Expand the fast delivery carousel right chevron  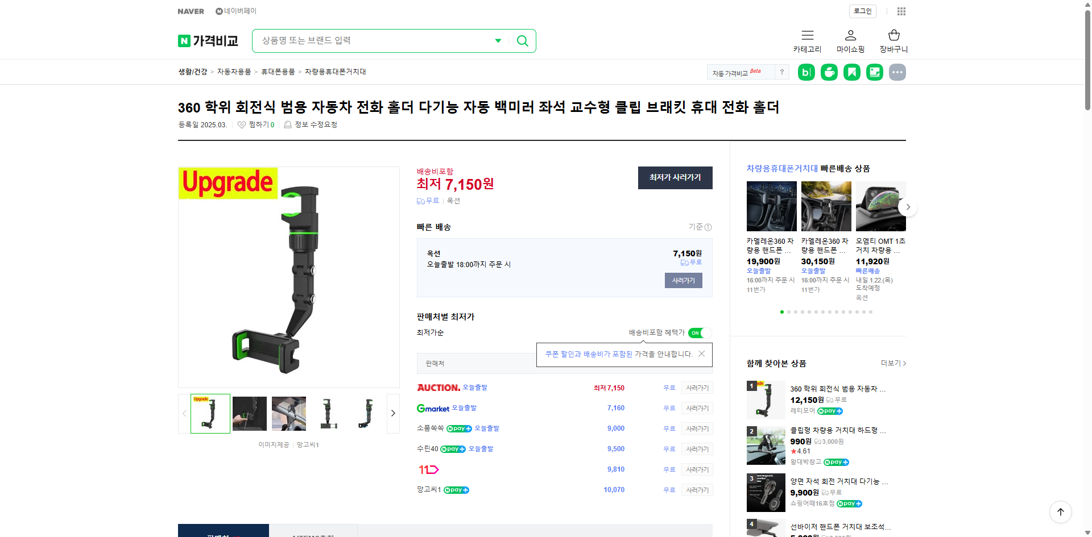coord(908,206)
